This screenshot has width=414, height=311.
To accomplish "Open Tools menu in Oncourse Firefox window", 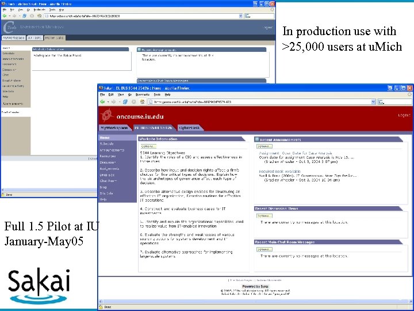I will (x=157, y=94).
